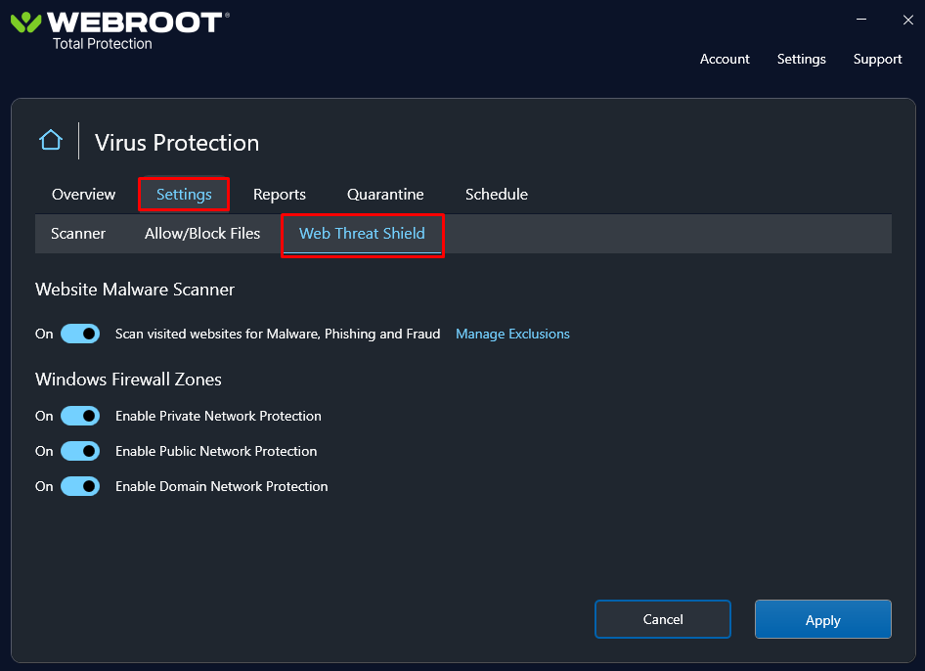Click the Cancel button

(663, 619)
